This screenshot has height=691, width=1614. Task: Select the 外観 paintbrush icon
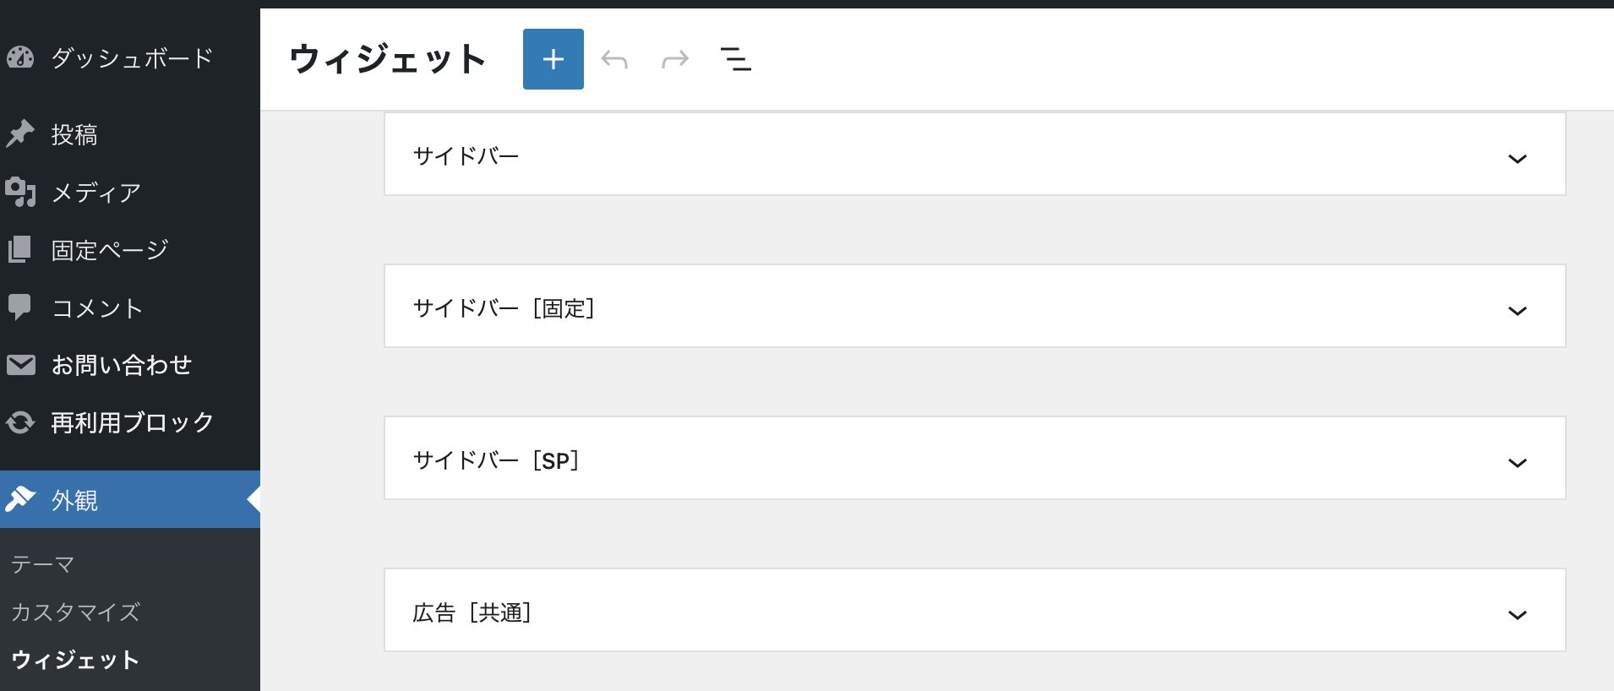(22, 499)
